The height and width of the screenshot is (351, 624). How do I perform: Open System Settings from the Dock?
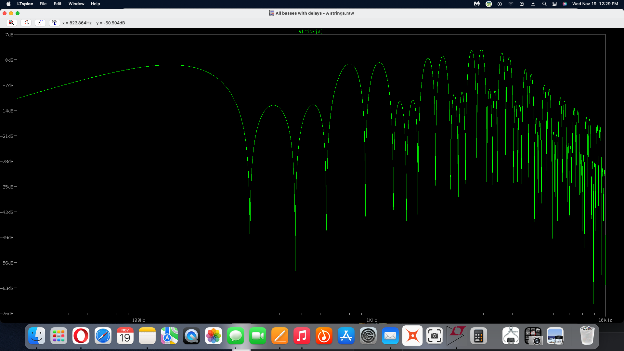click(x=368, y=336)
